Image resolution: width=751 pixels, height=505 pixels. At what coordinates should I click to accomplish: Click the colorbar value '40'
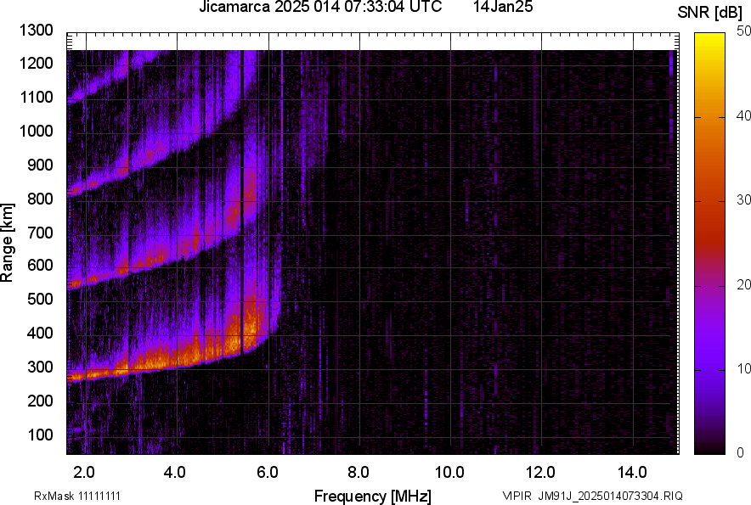tap(744, 115)
